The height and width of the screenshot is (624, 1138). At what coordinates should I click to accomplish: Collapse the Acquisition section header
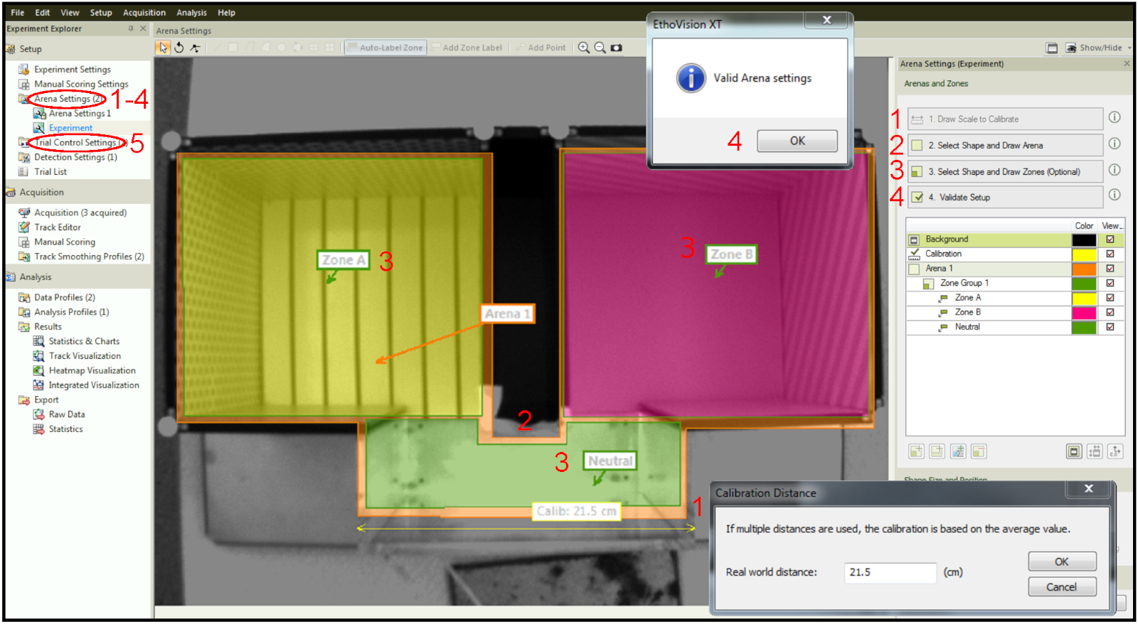(77, 192)
